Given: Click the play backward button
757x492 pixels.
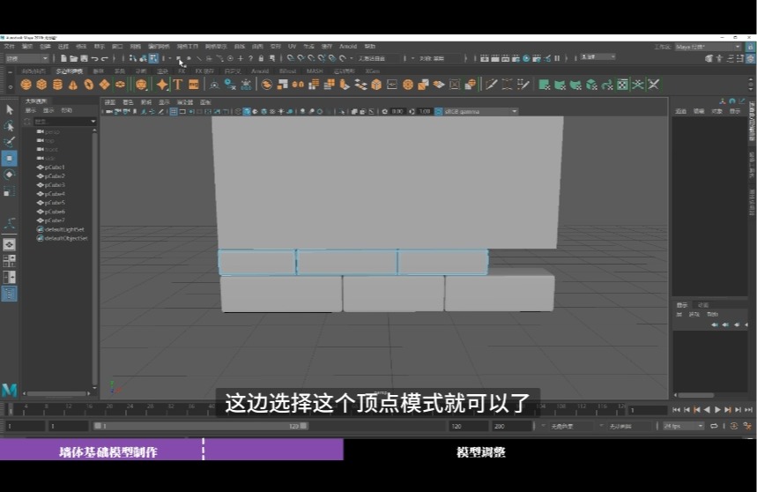Looking at the screenshot, I should click(x=708, y=410).
